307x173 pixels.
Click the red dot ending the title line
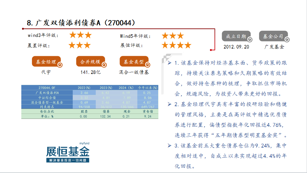[211, 50]
